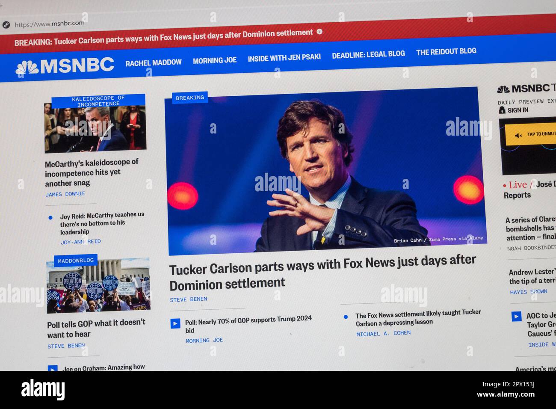Open Andrew Lester tip story
This screenshot has height=409, width=556.
pyautogui.click(x=532, y=276)
